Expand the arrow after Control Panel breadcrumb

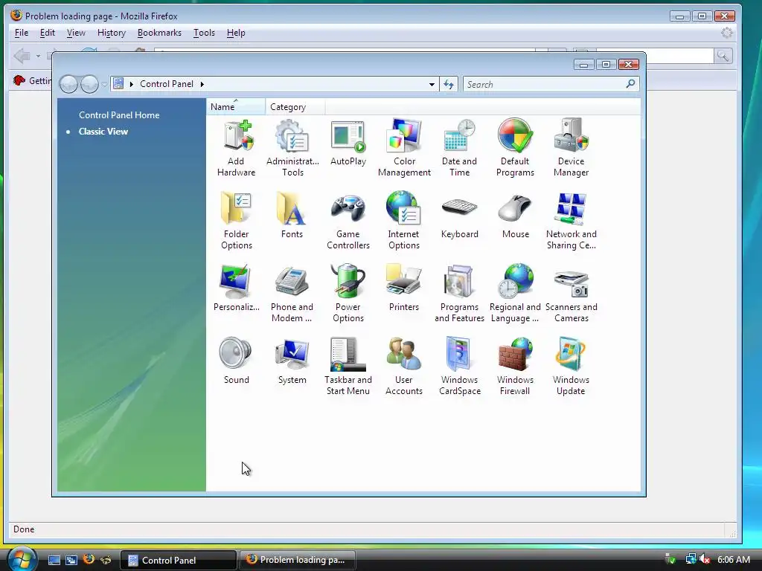pos(202,85)
